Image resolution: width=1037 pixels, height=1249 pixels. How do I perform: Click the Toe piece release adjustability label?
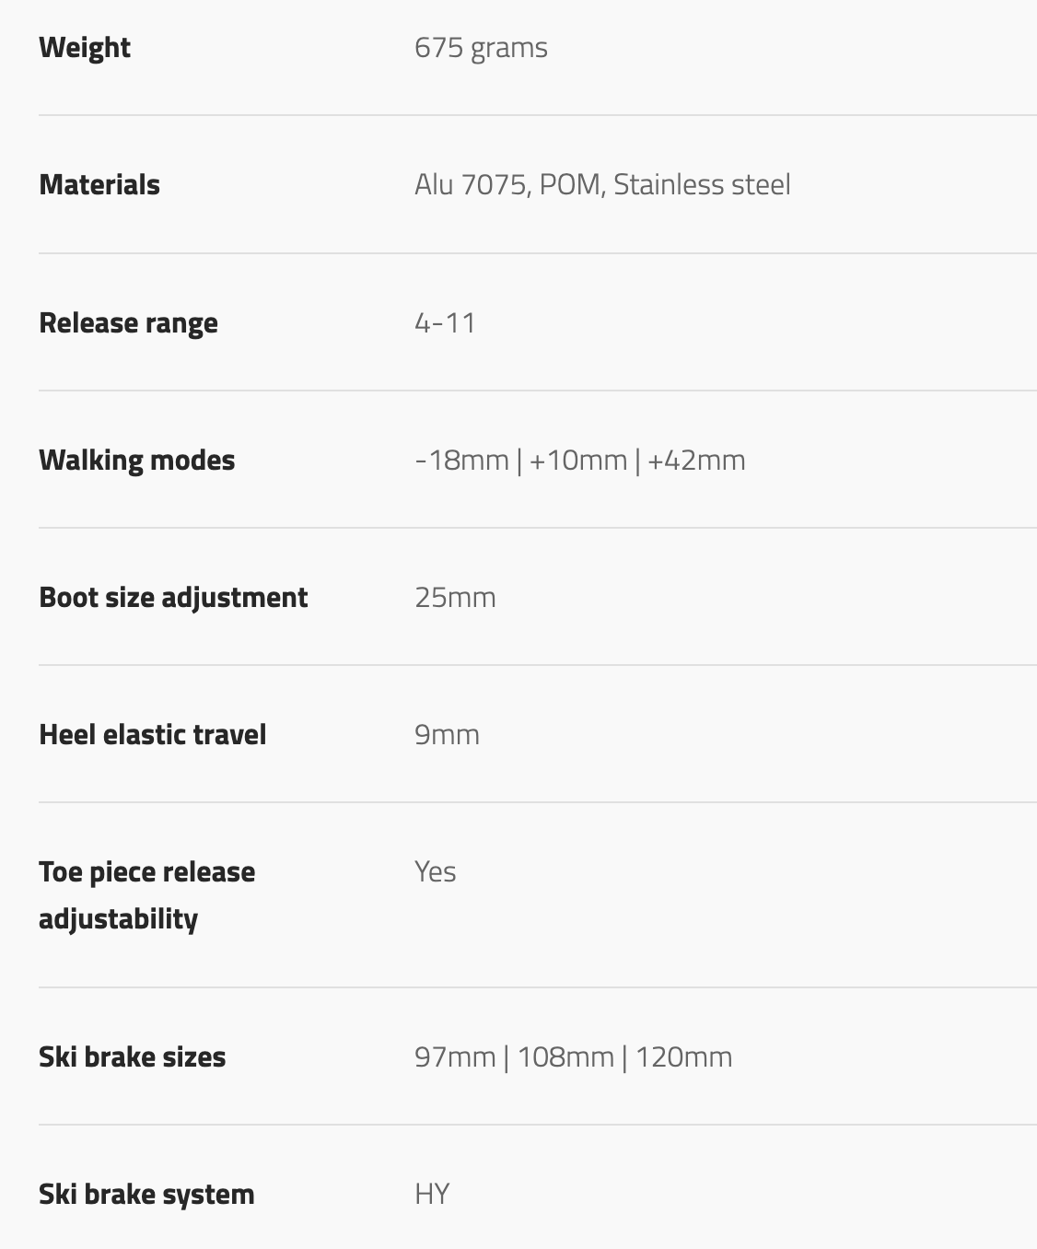coord(146,895)
